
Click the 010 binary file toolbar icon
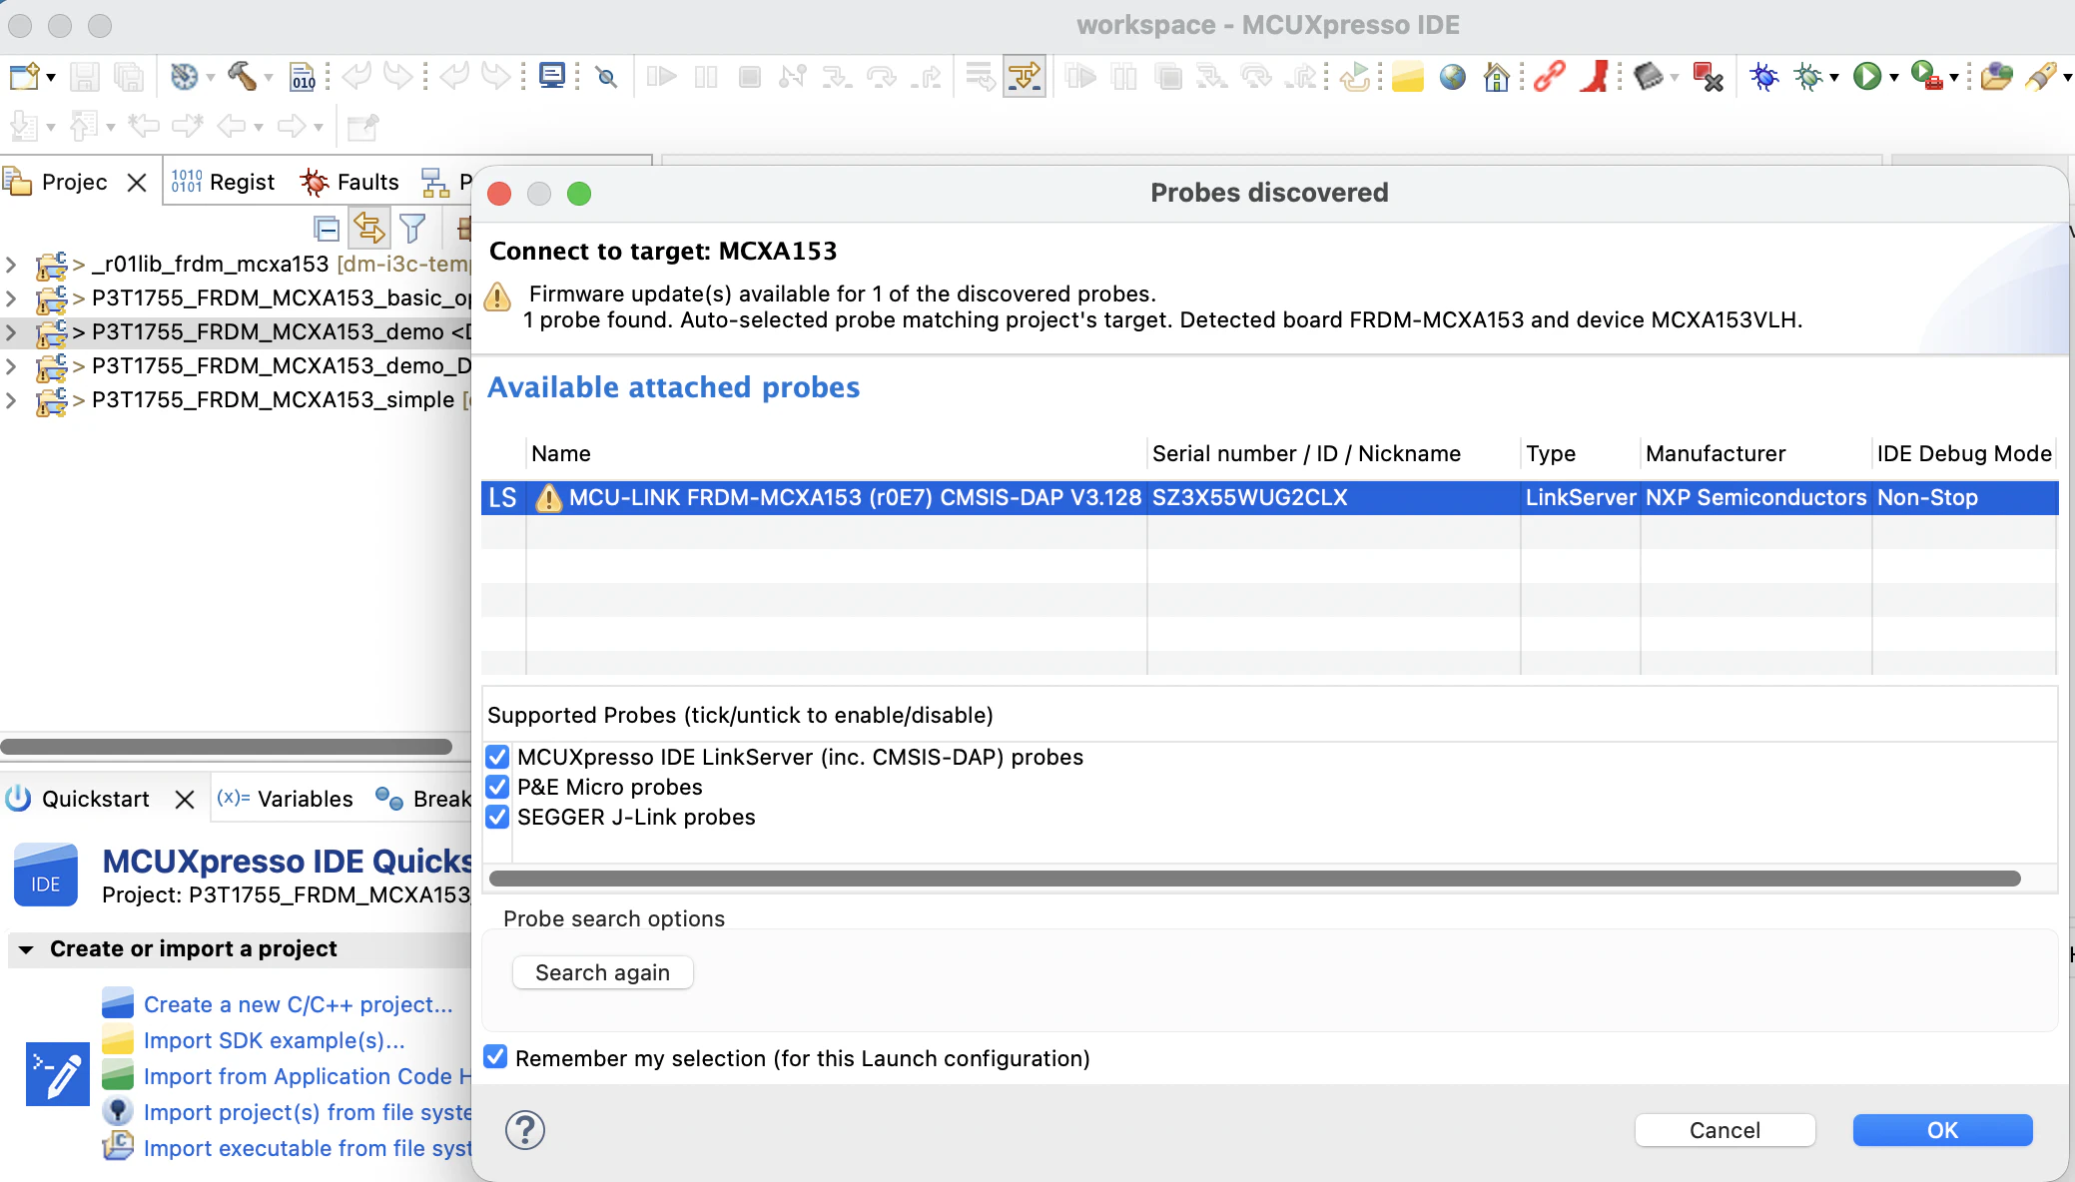(303, 76)
